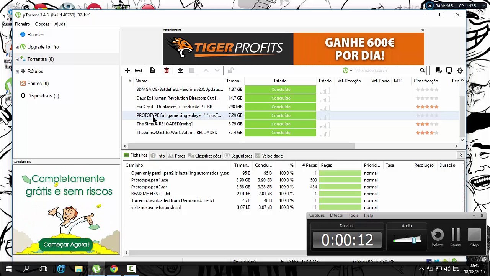Select The.Sims.4.Get.to.Work torrent row
Screen dimensions: 490x276
291,133
